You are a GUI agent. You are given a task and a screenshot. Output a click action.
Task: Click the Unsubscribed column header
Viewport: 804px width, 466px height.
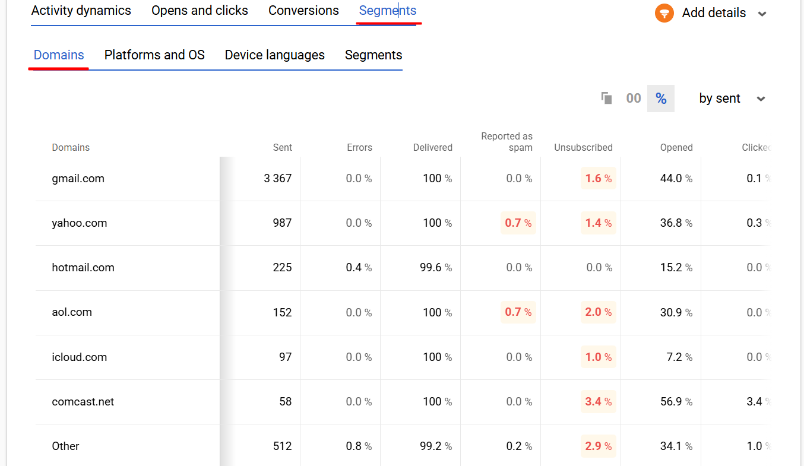[x=583, y=147]
